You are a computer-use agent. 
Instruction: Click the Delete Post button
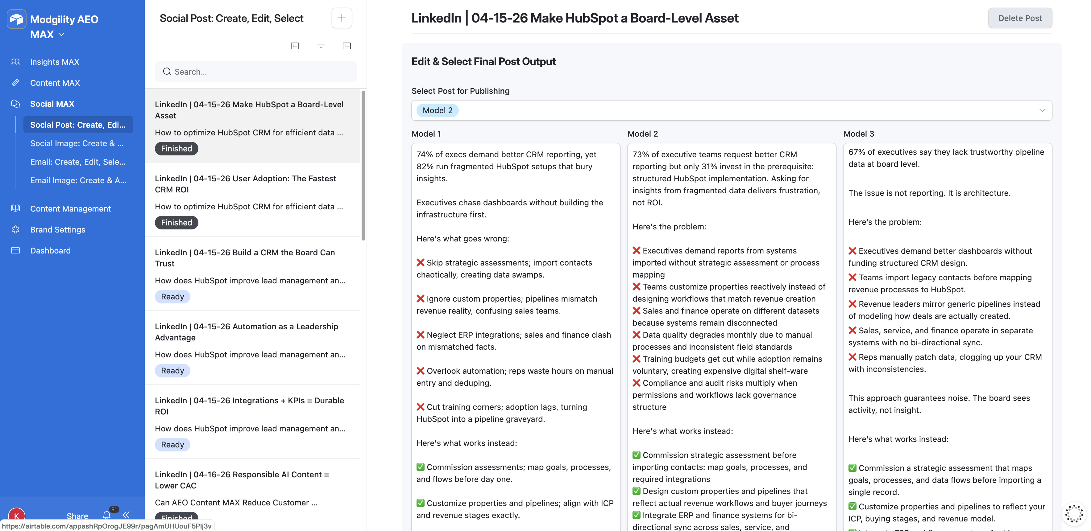[x=1020, y=18]
